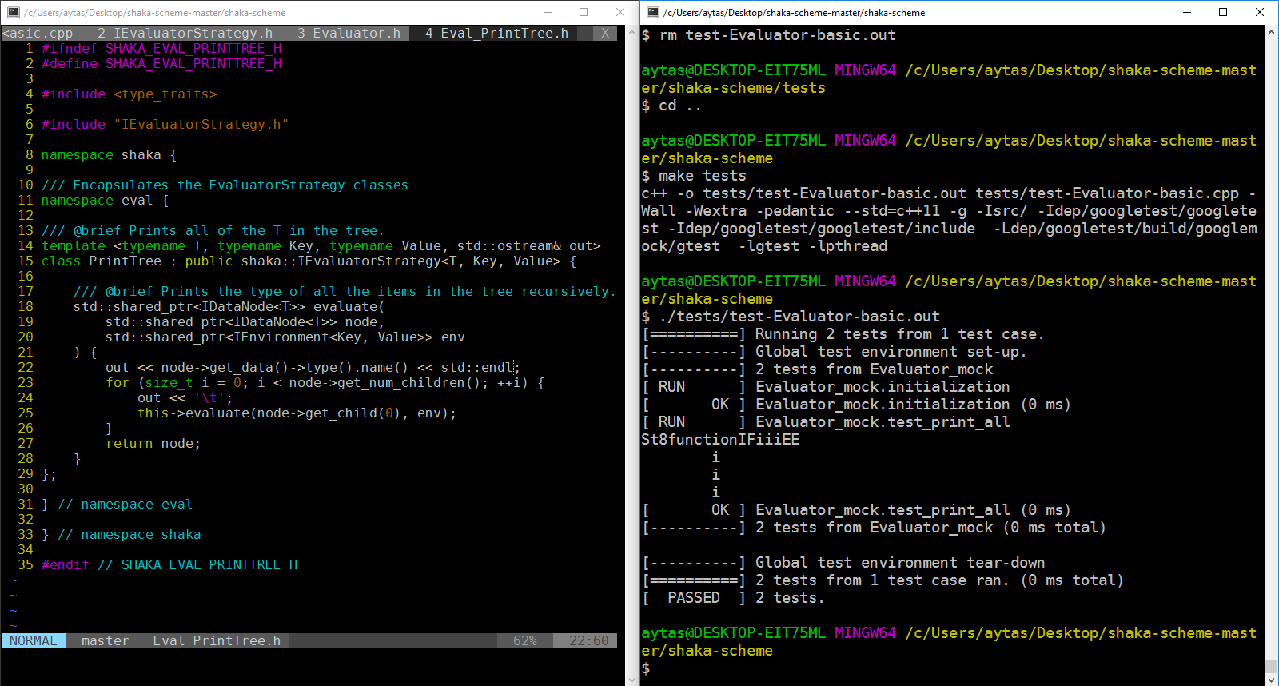Click the 22:60 cursor position in statusline

[x=589, y=640]
